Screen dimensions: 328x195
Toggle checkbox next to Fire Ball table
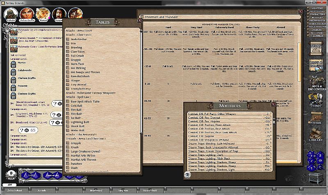(x=68, y=109)
